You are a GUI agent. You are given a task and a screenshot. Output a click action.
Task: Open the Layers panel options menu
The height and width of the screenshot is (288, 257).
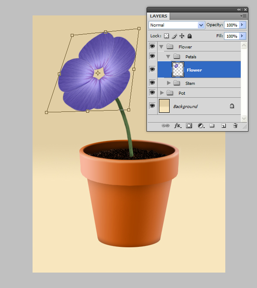pos(243,16)
